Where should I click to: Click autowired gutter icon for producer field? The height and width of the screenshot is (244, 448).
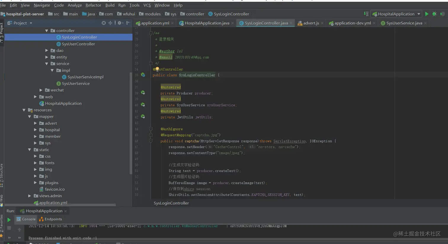coord(143,93)
